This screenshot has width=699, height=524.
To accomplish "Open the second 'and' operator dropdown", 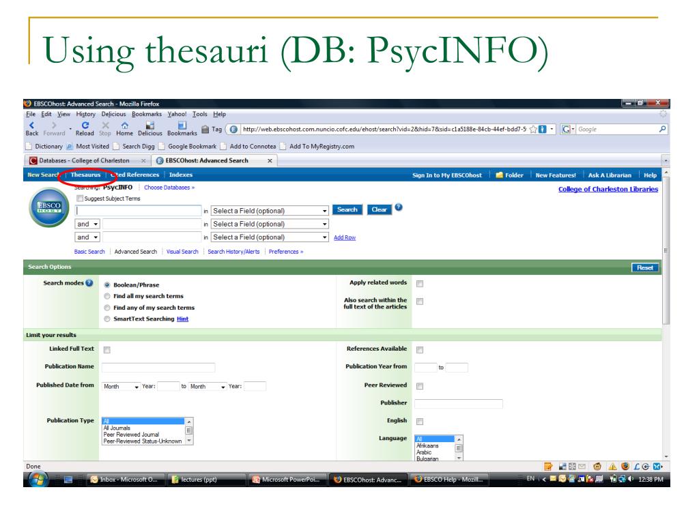I will coord(87,237).
